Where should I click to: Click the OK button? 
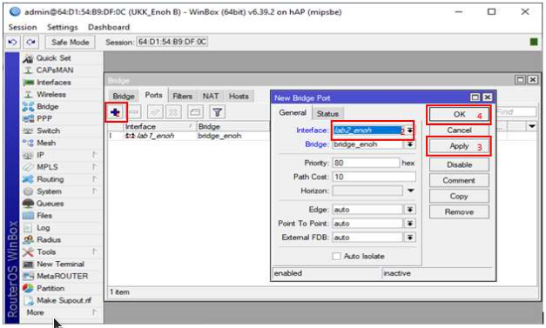[x=459, y=115]
